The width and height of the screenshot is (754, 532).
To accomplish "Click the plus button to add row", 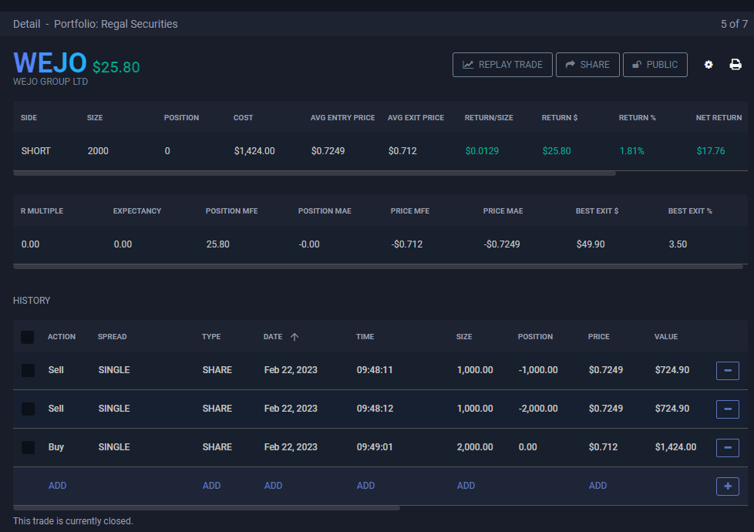I will pyautogui.click(x=727, y=487).
